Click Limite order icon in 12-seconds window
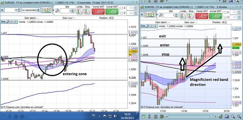 (79, 11)
